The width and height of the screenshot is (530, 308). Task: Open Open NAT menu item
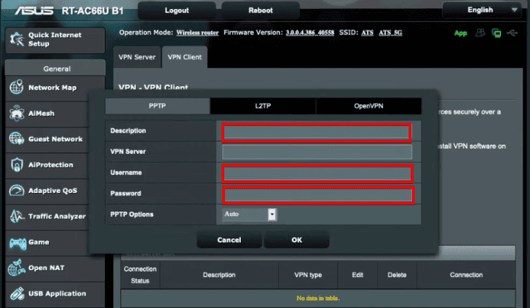click(47, 268)
